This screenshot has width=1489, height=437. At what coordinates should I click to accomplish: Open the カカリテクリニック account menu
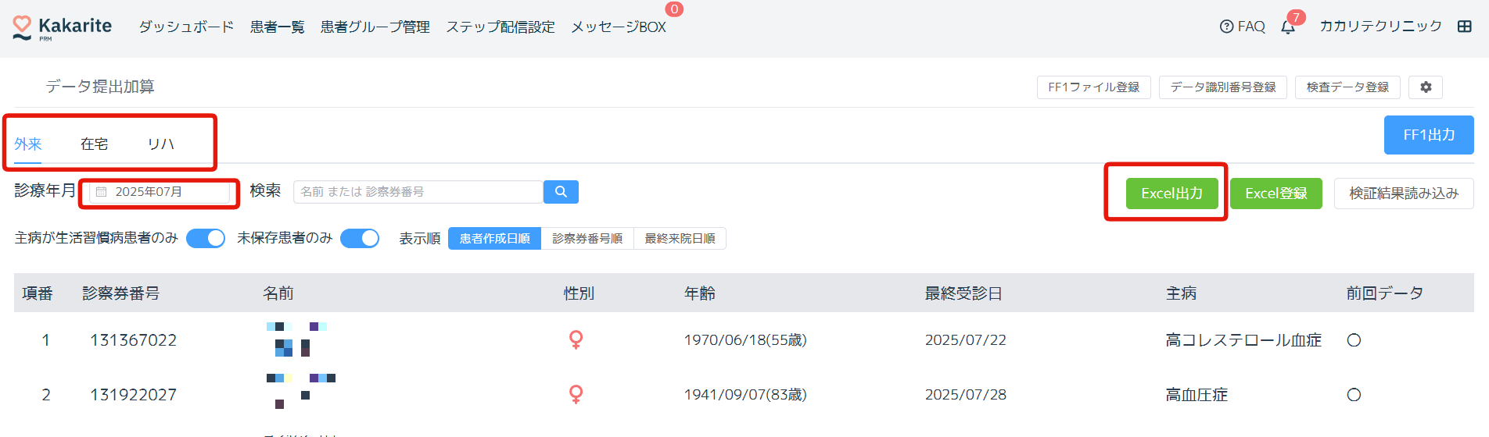click(1380, 27)
